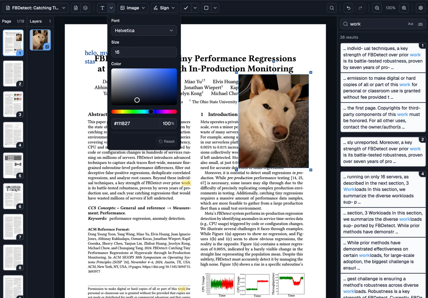Open the FBDetect document title dropdown
Screen dimensions: 428x298
coord(36,8)
